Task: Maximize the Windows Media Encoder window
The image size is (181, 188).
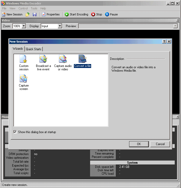Action: coord(172,3)
